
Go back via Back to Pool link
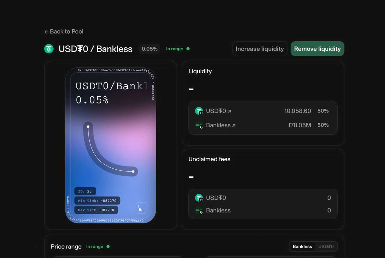(64, 31)
